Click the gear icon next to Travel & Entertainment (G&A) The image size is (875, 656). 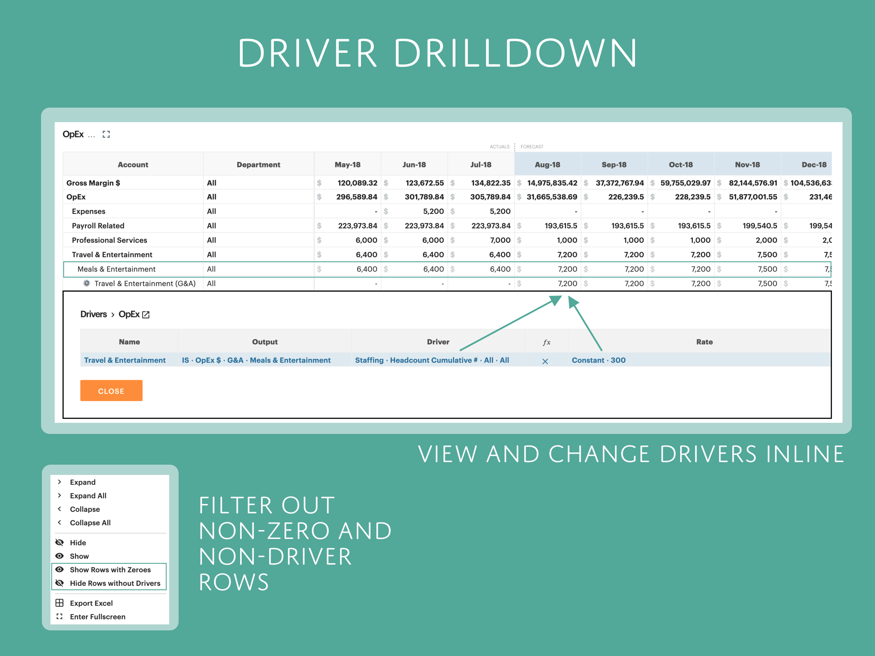click(x=86, y=283)
